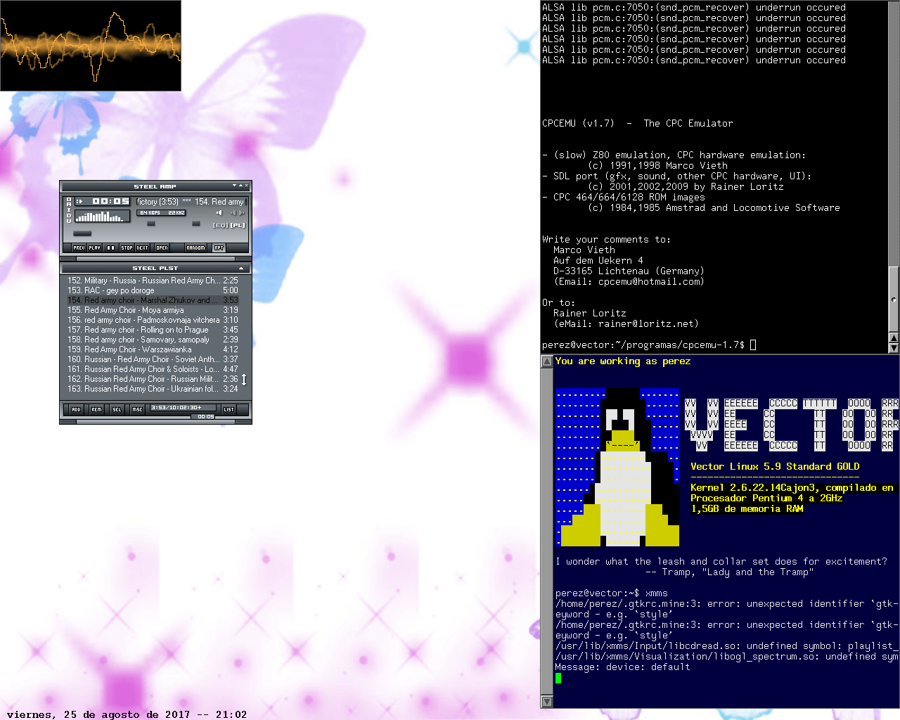This screenshot has width=900, height=720.
Task: Select track 158 Samovary, samopaly
Action: [x=153, y=340]
